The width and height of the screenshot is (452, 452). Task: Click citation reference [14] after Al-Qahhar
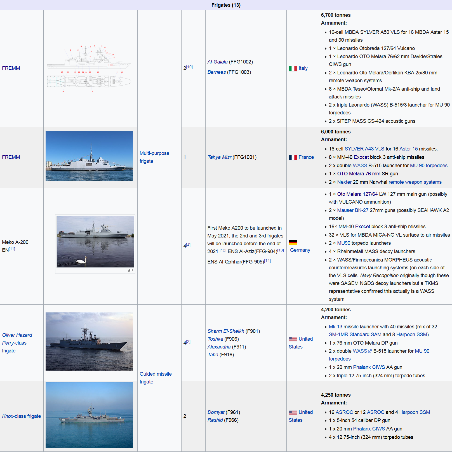click(x=267, y=260)
